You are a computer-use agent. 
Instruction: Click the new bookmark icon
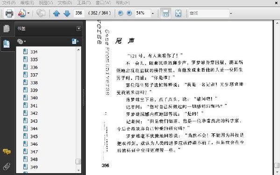pos(75,41)
